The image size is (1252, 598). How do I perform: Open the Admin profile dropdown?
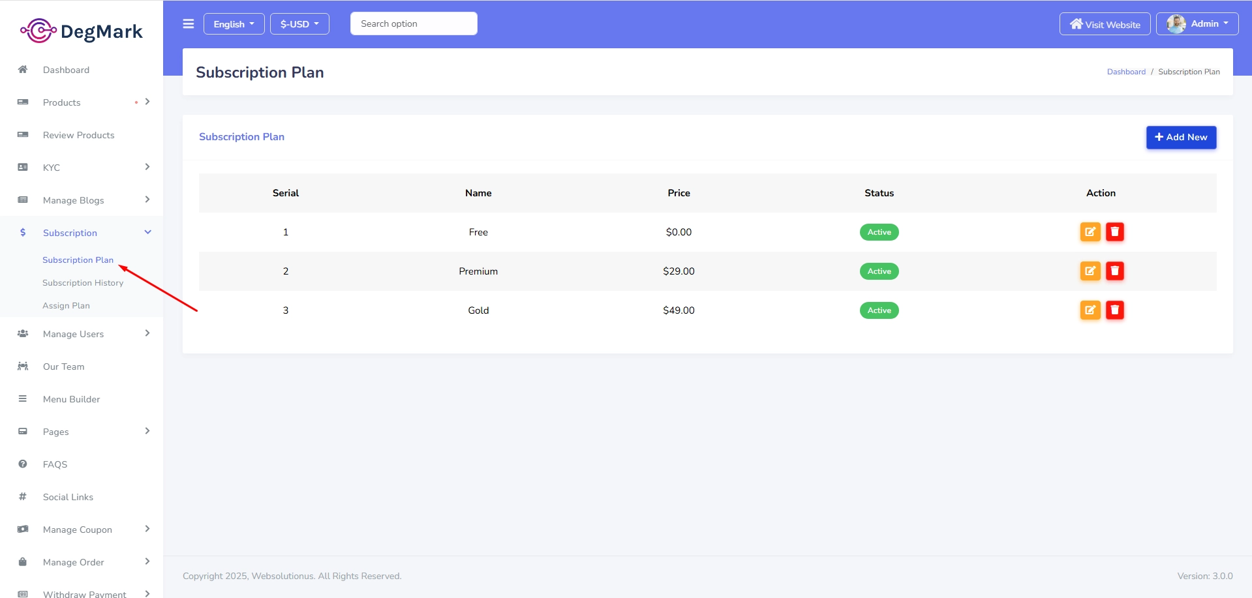tap(1197, 24)
